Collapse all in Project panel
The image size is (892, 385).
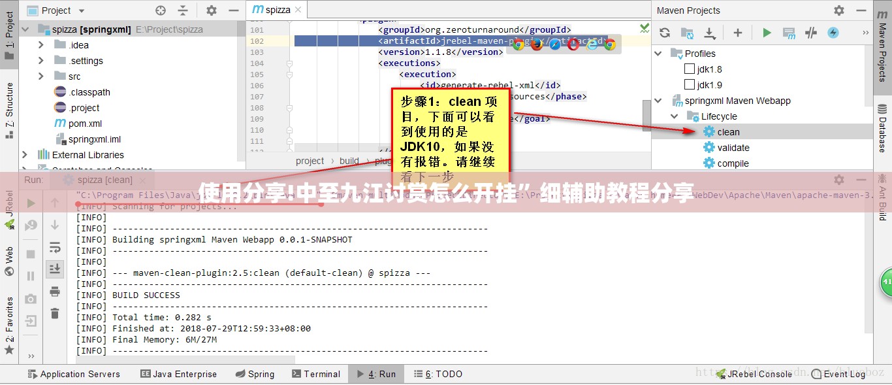[x=183, y=10]
